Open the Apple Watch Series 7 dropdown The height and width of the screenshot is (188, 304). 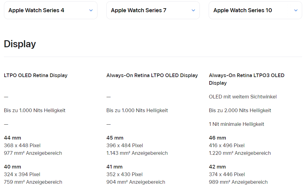tap(153, 10)
